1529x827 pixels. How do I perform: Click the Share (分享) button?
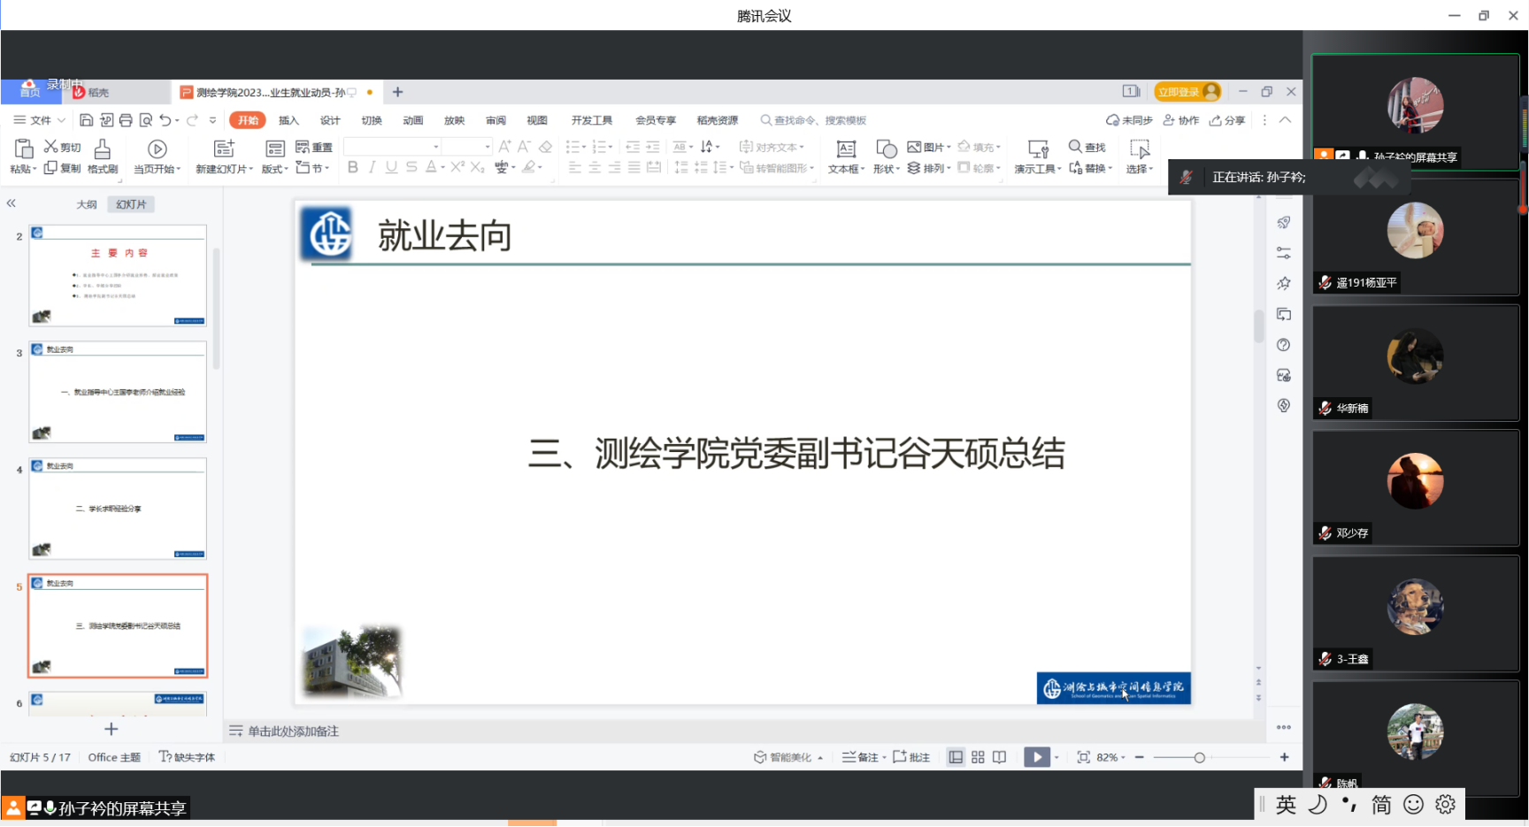(x=1227, y=120)
